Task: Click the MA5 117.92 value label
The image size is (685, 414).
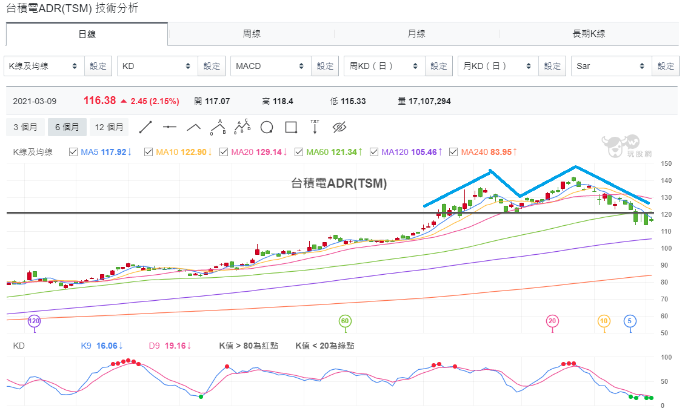Action: point(106,152)
